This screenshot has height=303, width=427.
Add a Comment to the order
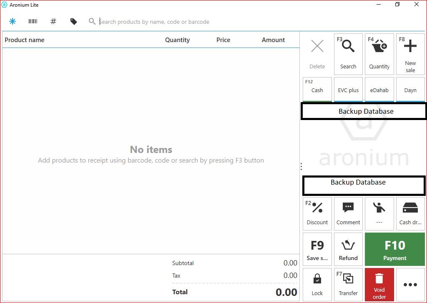pyautogui.click(x=348, y=214)
